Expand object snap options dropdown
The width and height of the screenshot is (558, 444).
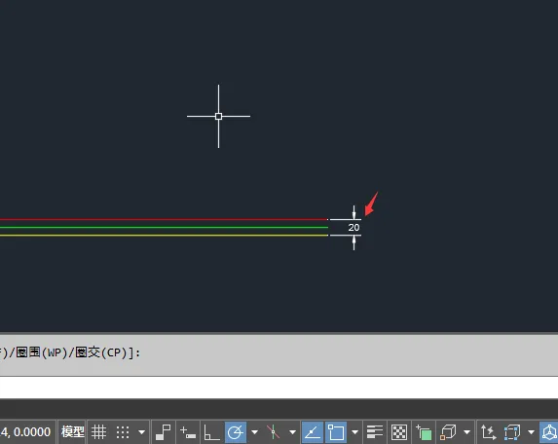click(354, 432)
